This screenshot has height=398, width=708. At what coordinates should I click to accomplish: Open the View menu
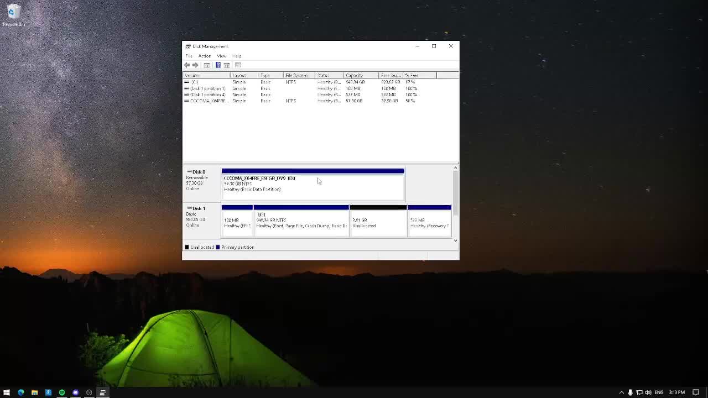(221, 56)
